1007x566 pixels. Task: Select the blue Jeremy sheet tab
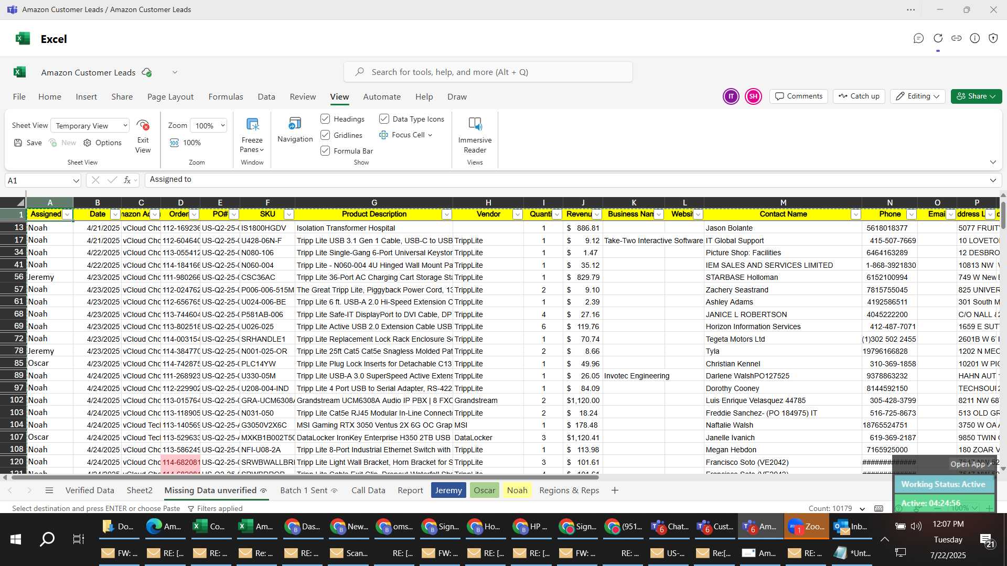(x=448, y=491)
